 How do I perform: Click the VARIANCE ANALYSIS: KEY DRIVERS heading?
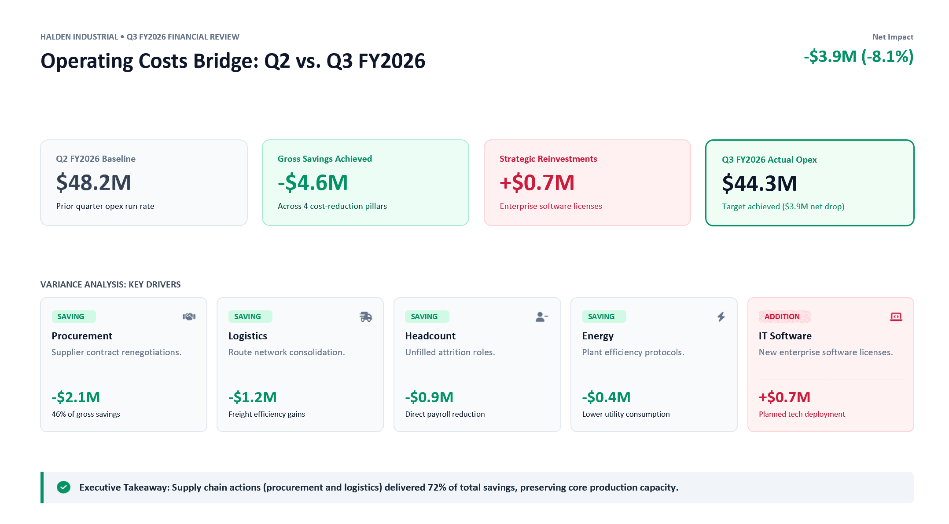tap(110, 284)
